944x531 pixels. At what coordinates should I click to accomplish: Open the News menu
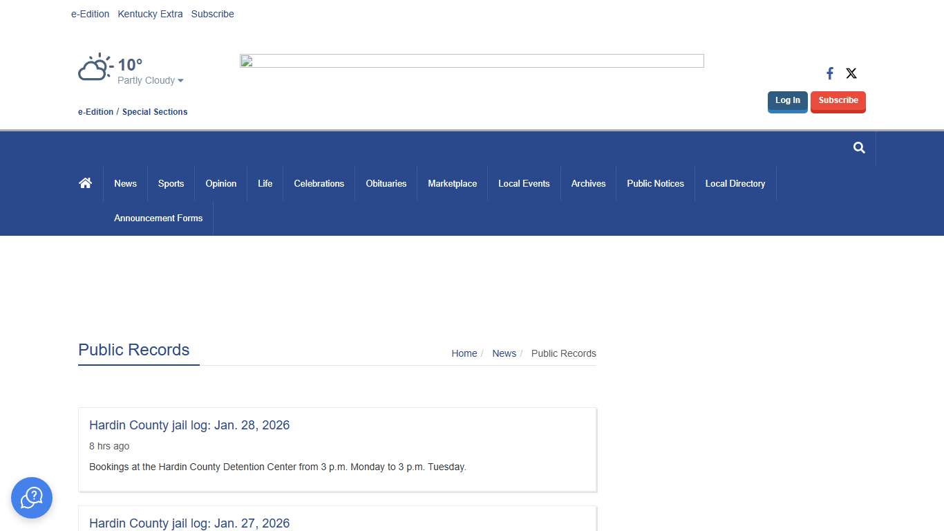point(125,184)
